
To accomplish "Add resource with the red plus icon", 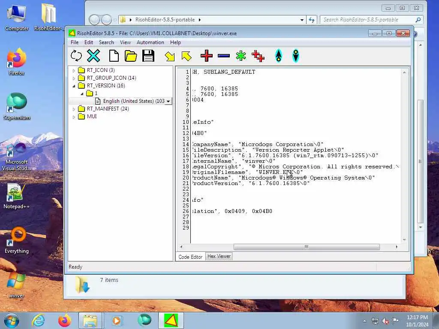I will [x=207, y=56].
